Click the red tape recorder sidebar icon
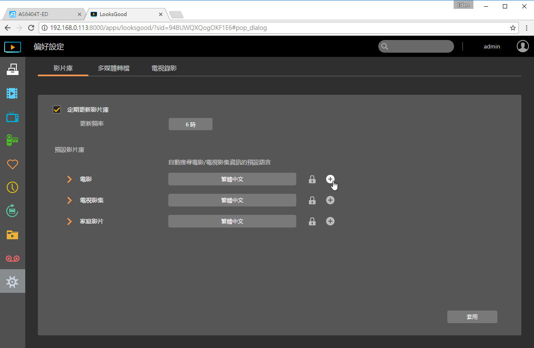The height and width of the screenshot is (348, 534). pyautogui.click(x=12, y=258)
